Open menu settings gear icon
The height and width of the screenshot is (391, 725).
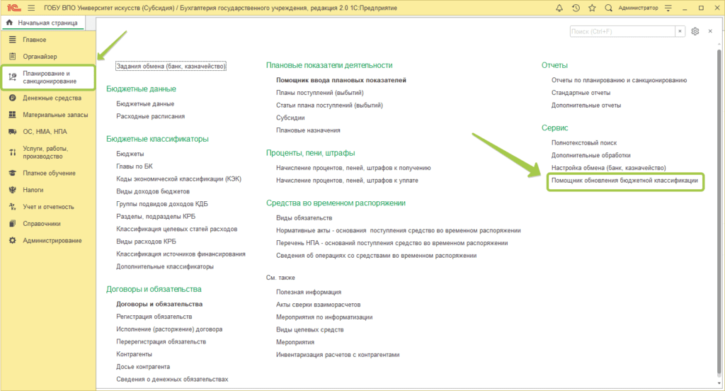click(x=695, y=32)
